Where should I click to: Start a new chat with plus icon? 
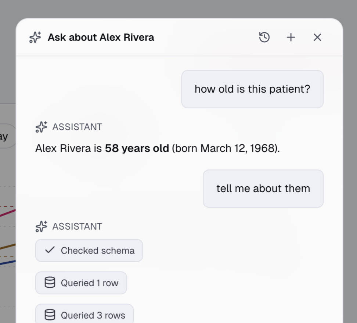point(291,37)
